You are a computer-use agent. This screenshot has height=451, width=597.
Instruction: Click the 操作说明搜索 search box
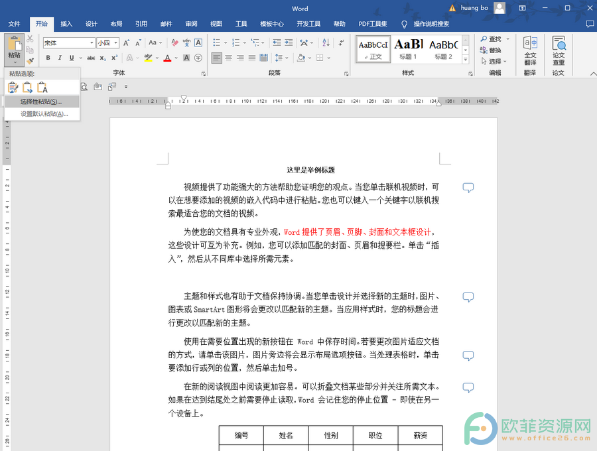pyautogui.click(x=431, y=24)
